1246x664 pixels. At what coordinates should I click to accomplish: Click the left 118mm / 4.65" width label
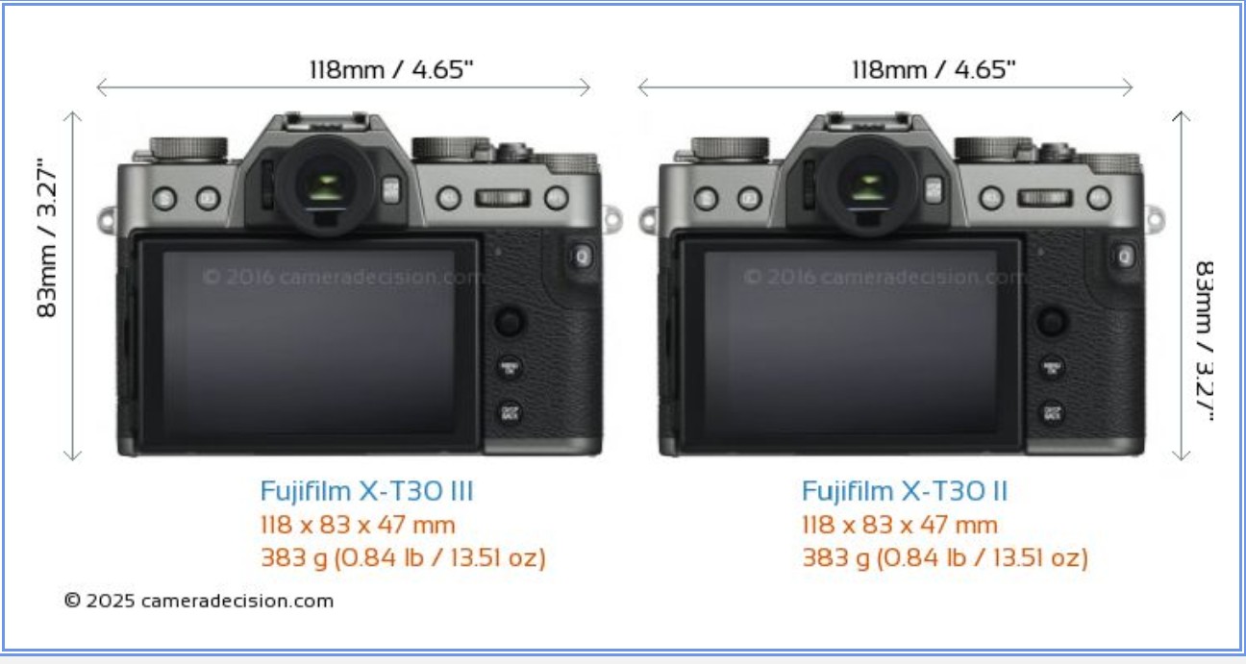(390, 69)
